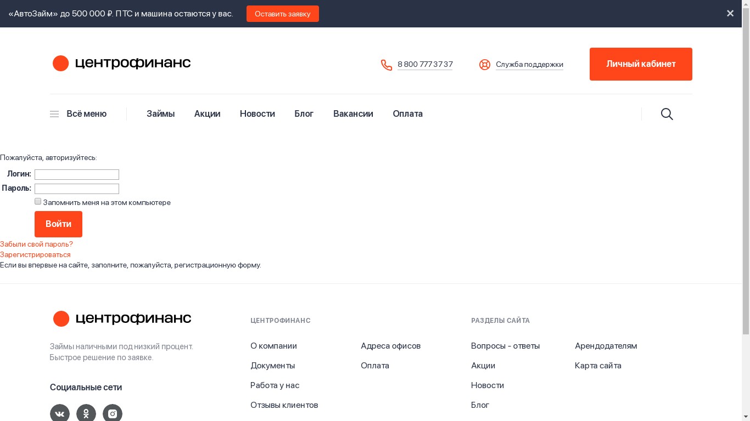Open the Odnoklassniki social icon
This screenshot has height=421, width=750.
coord(86,413)
